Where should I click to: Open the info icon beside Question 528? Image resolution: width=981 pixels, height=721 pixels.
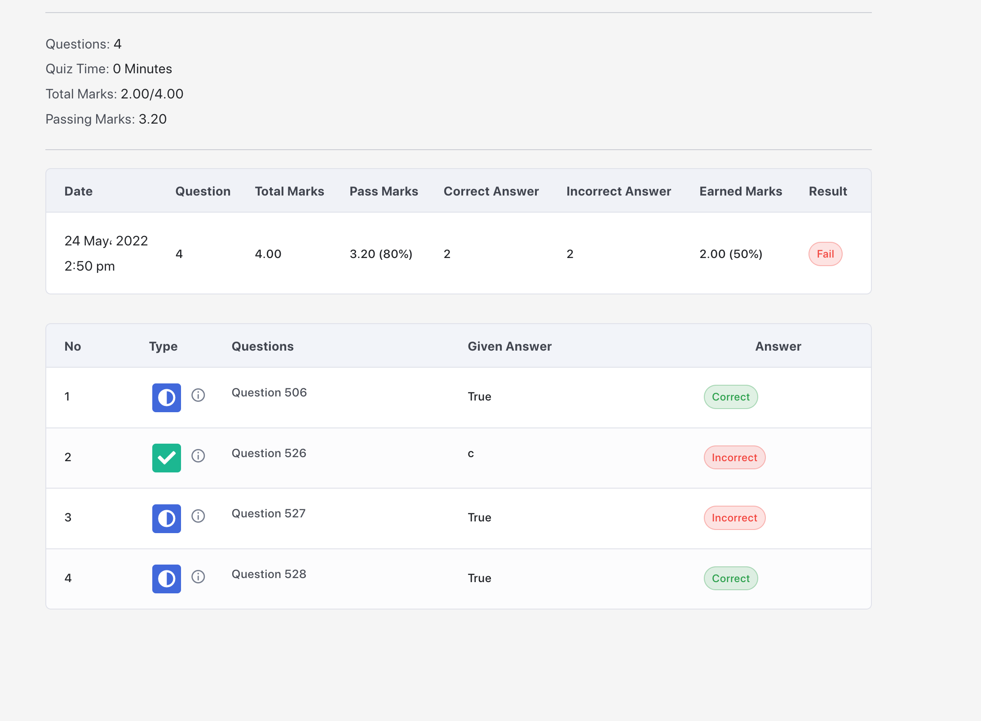coord(198,577)
